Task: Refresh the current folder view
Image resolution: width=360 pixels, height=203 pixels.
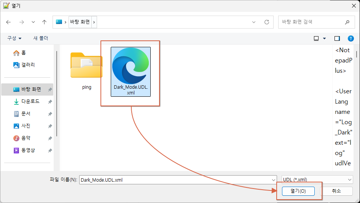Action: click(266, 22)
